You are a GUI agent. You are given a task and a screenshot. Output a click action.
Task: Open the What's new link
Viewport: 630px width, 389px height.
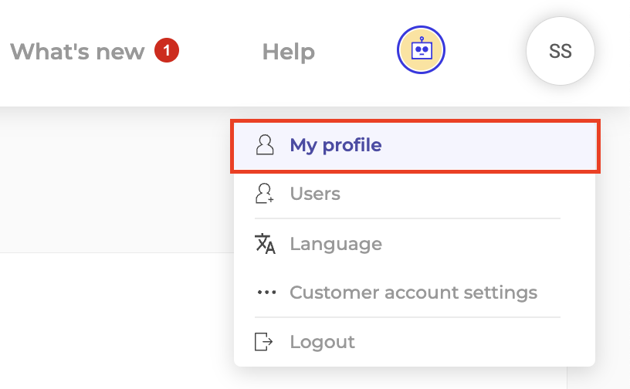(x=77, y=52)
